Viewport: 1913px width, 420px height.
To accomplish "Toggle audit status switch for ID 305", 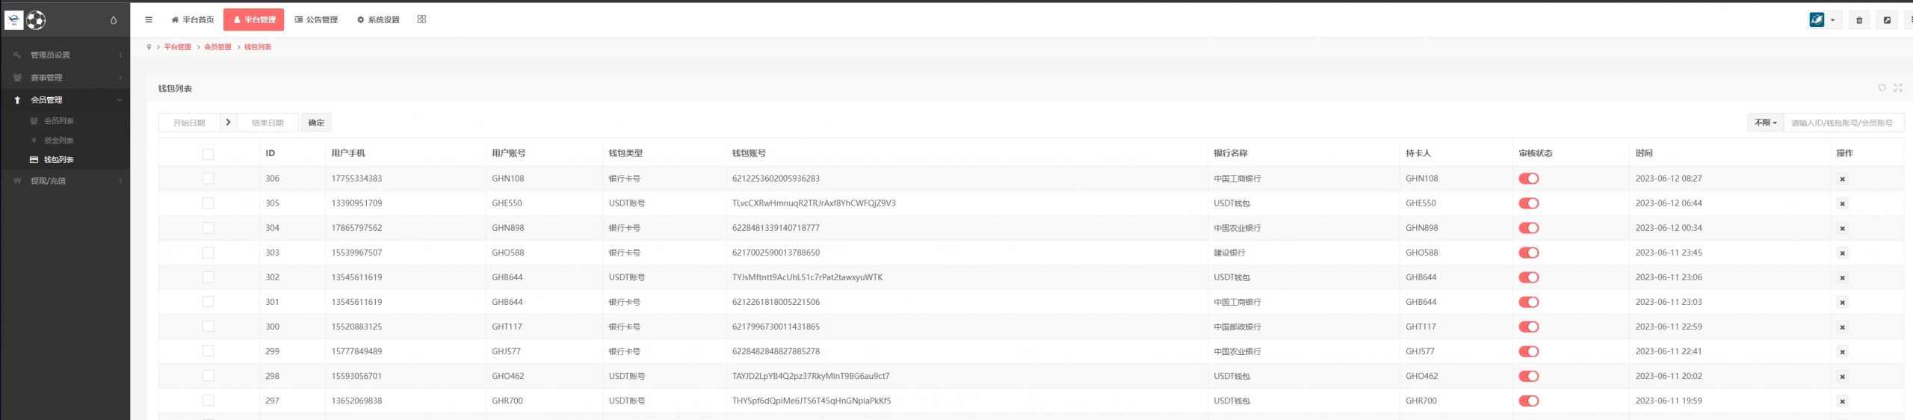I will point(1528,203).
